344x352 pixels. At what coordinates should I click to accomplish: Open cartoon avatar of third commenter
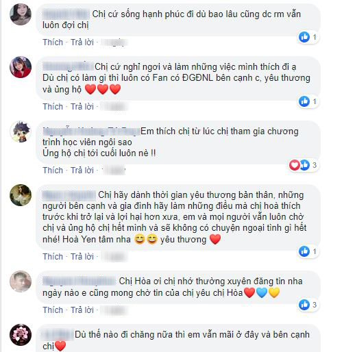point(21,131)
